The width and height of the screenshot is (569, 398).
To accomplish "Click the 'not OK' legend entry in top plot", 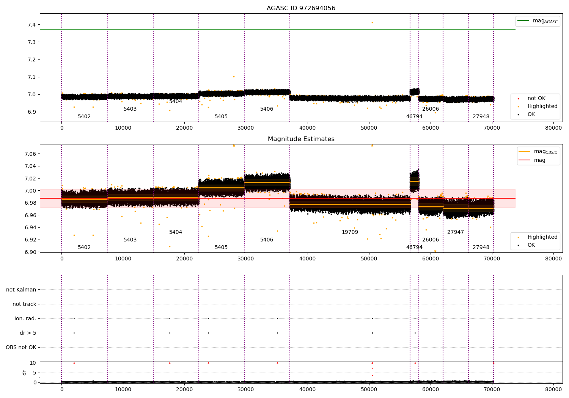I will tap(536, 99).
